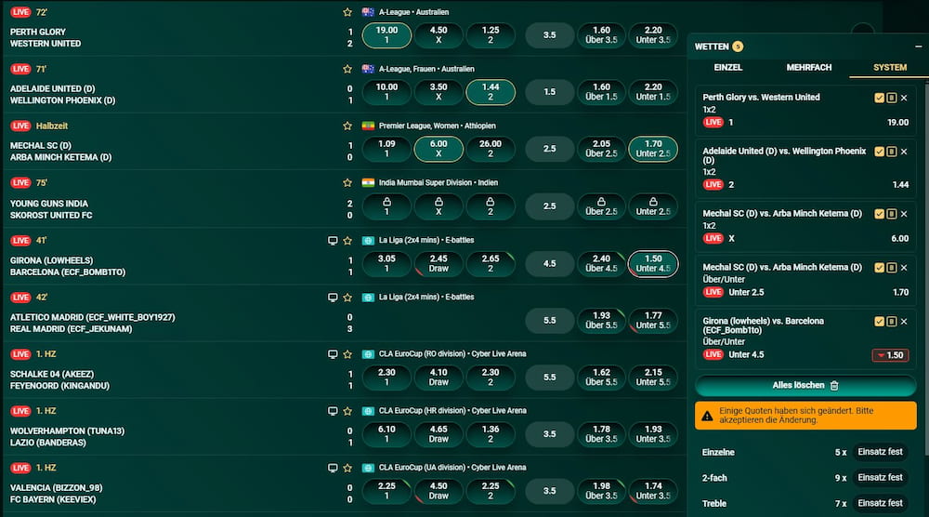Click the Australia flag for A-League Frauen
The image size is (929, 517).
coord(369,69)
